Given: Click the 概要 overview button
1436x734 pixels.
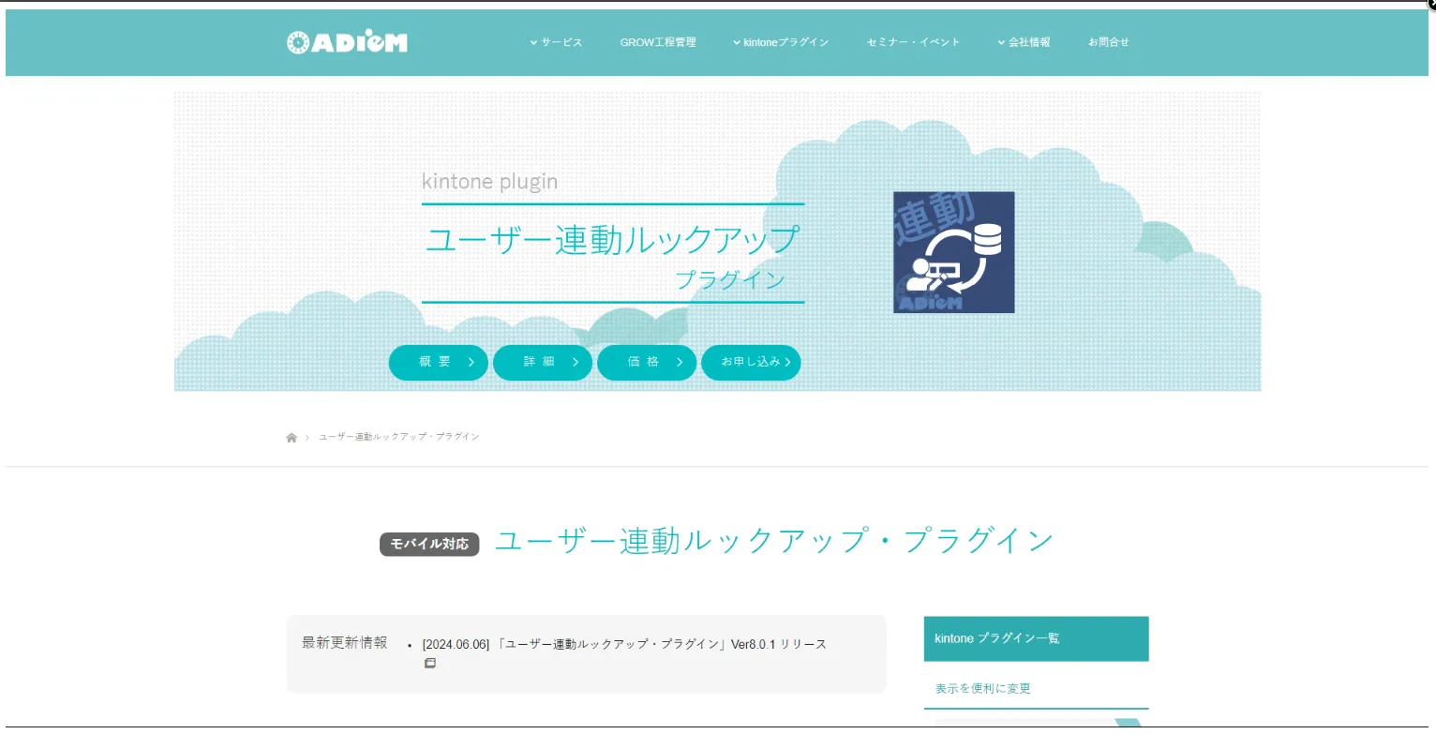Looking at the screenshot, I should click(x=438, y=363).
